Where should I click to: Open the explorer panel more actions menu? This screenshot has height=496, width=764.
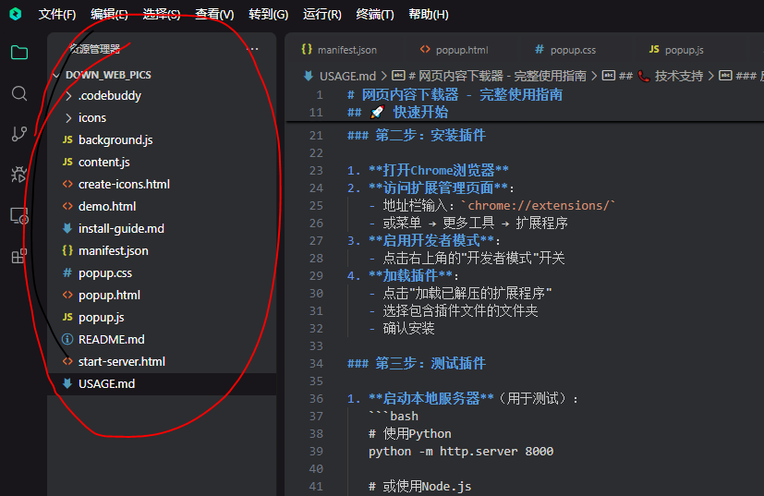tap(252, 49)
